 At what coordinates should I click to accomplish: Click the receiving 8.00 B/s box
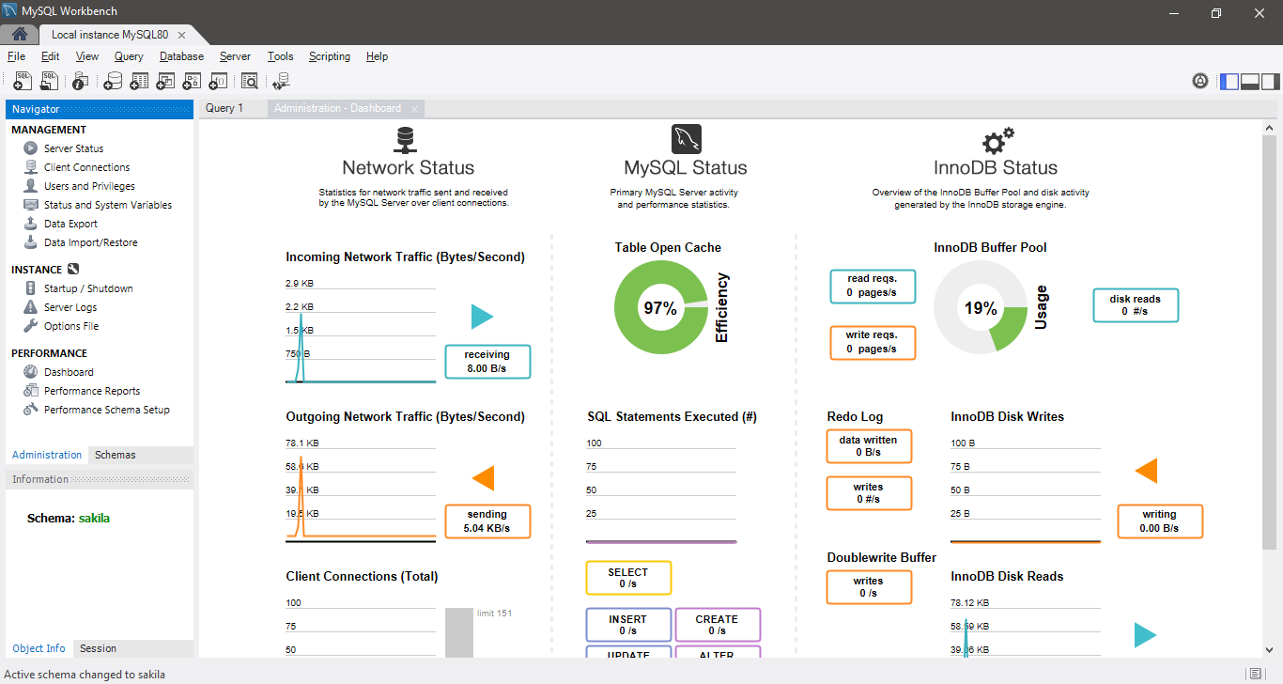click(487, 362)
